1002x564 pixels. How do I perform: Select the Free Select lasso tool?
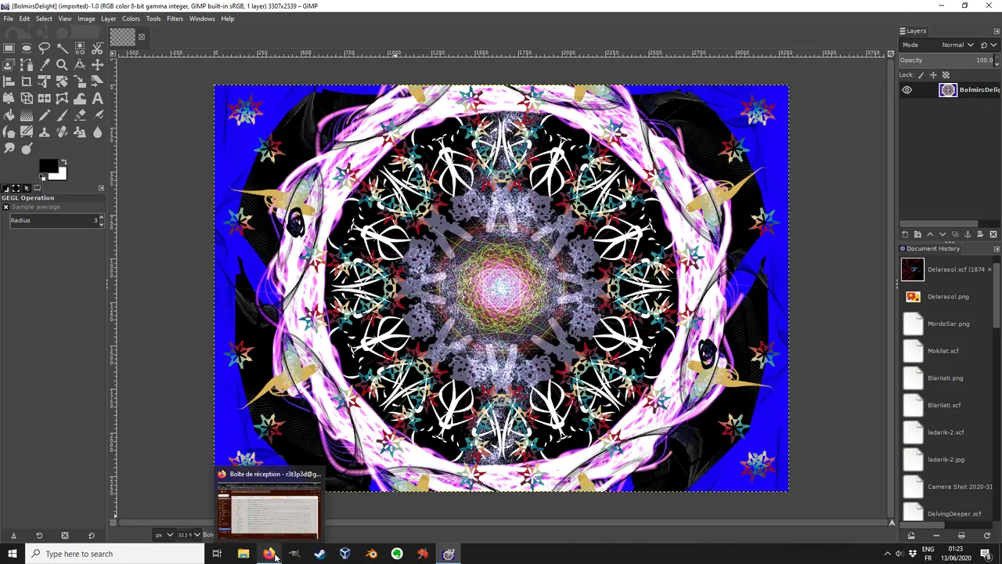tap(44, 47)
